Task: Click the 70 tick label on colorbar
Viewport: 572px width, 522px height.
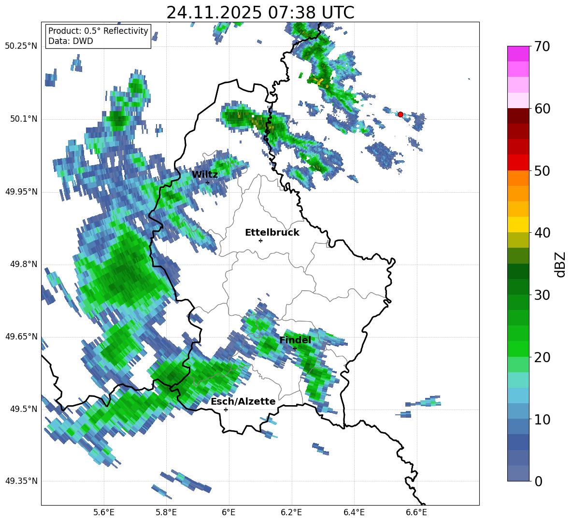Action: point(542,46)
